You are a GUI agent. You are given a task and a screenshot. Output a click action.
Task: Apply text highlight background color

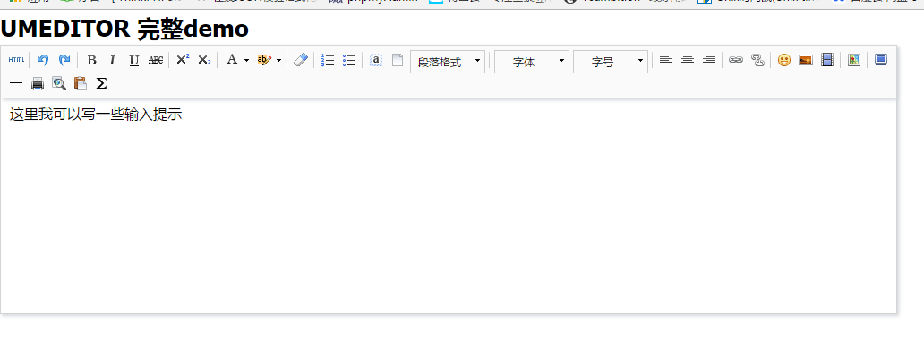[x=265, y=60]
